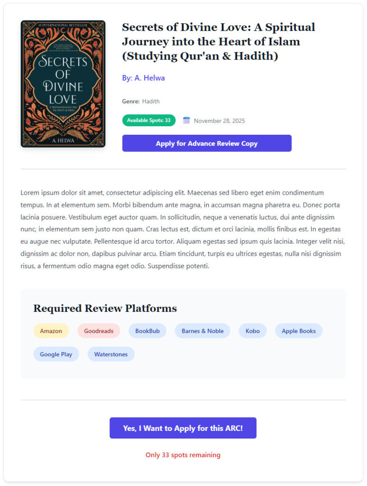Image resolution: width=367 pixels, height=486 pixels.
Task: Click the Hadith genre label
Action: tap(151, 101)
